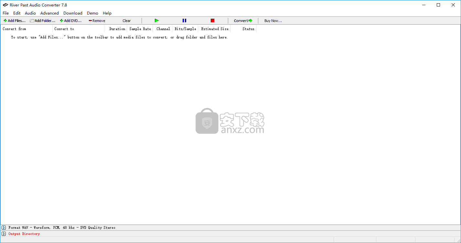Open the Demo menu
This screenshot has width=461, height=243.
tap(92, 13)
